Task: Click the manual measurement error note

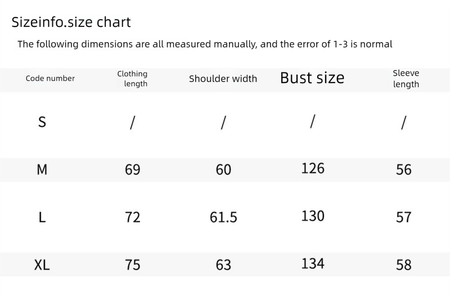Action: 205,44
